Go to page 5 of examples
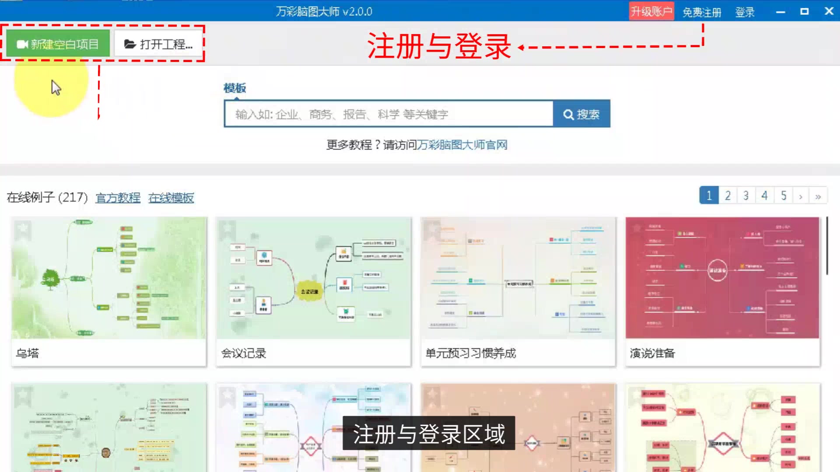This screenshot has width=840, height=472. (784, 195)
